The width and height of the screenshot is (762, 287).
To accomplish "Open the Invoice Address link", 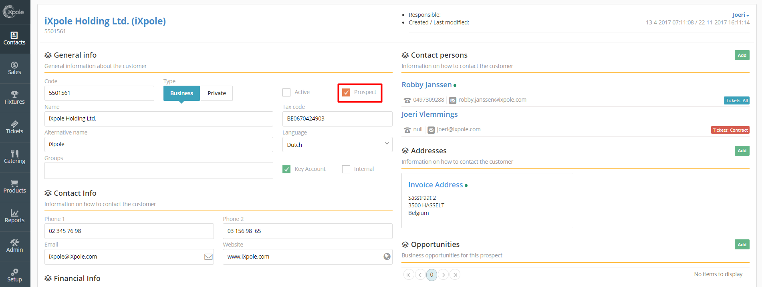I will tap(435, 185).
